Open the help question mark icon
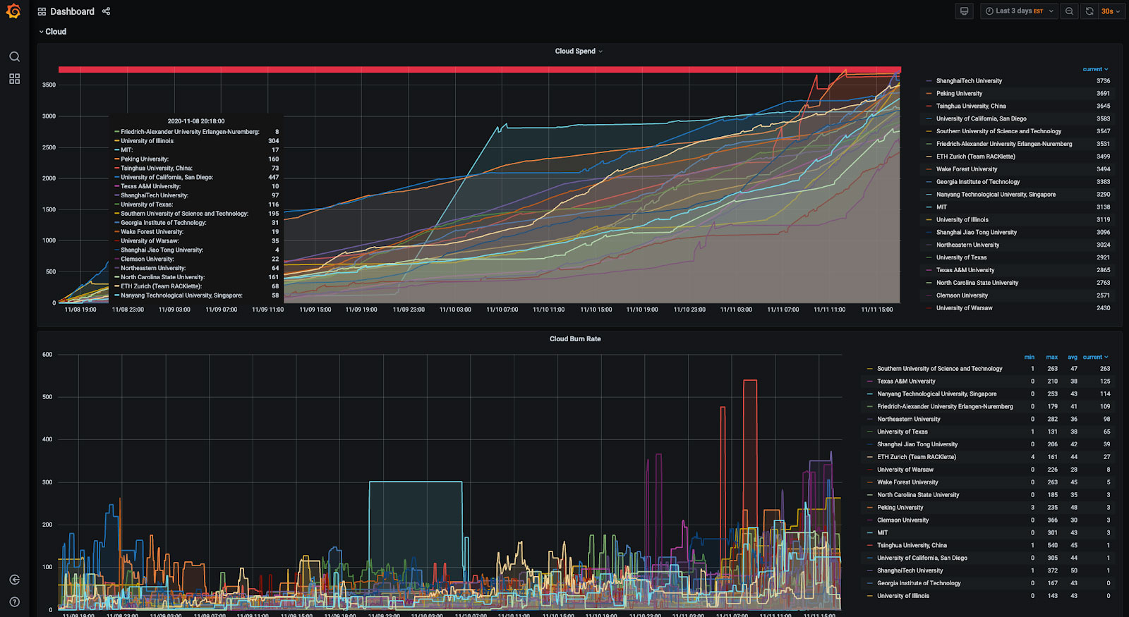1129x617 pixels. click(x=14, y=602)
